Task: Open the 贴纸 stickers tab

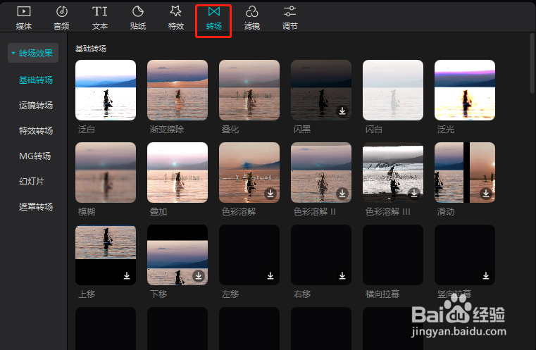Action: (x=138, y=18)
